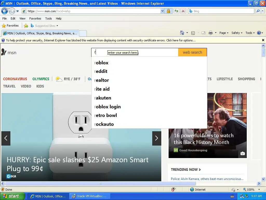
Task: Open Police: Alvin Kamara trending story
Action: pos(207,179)
